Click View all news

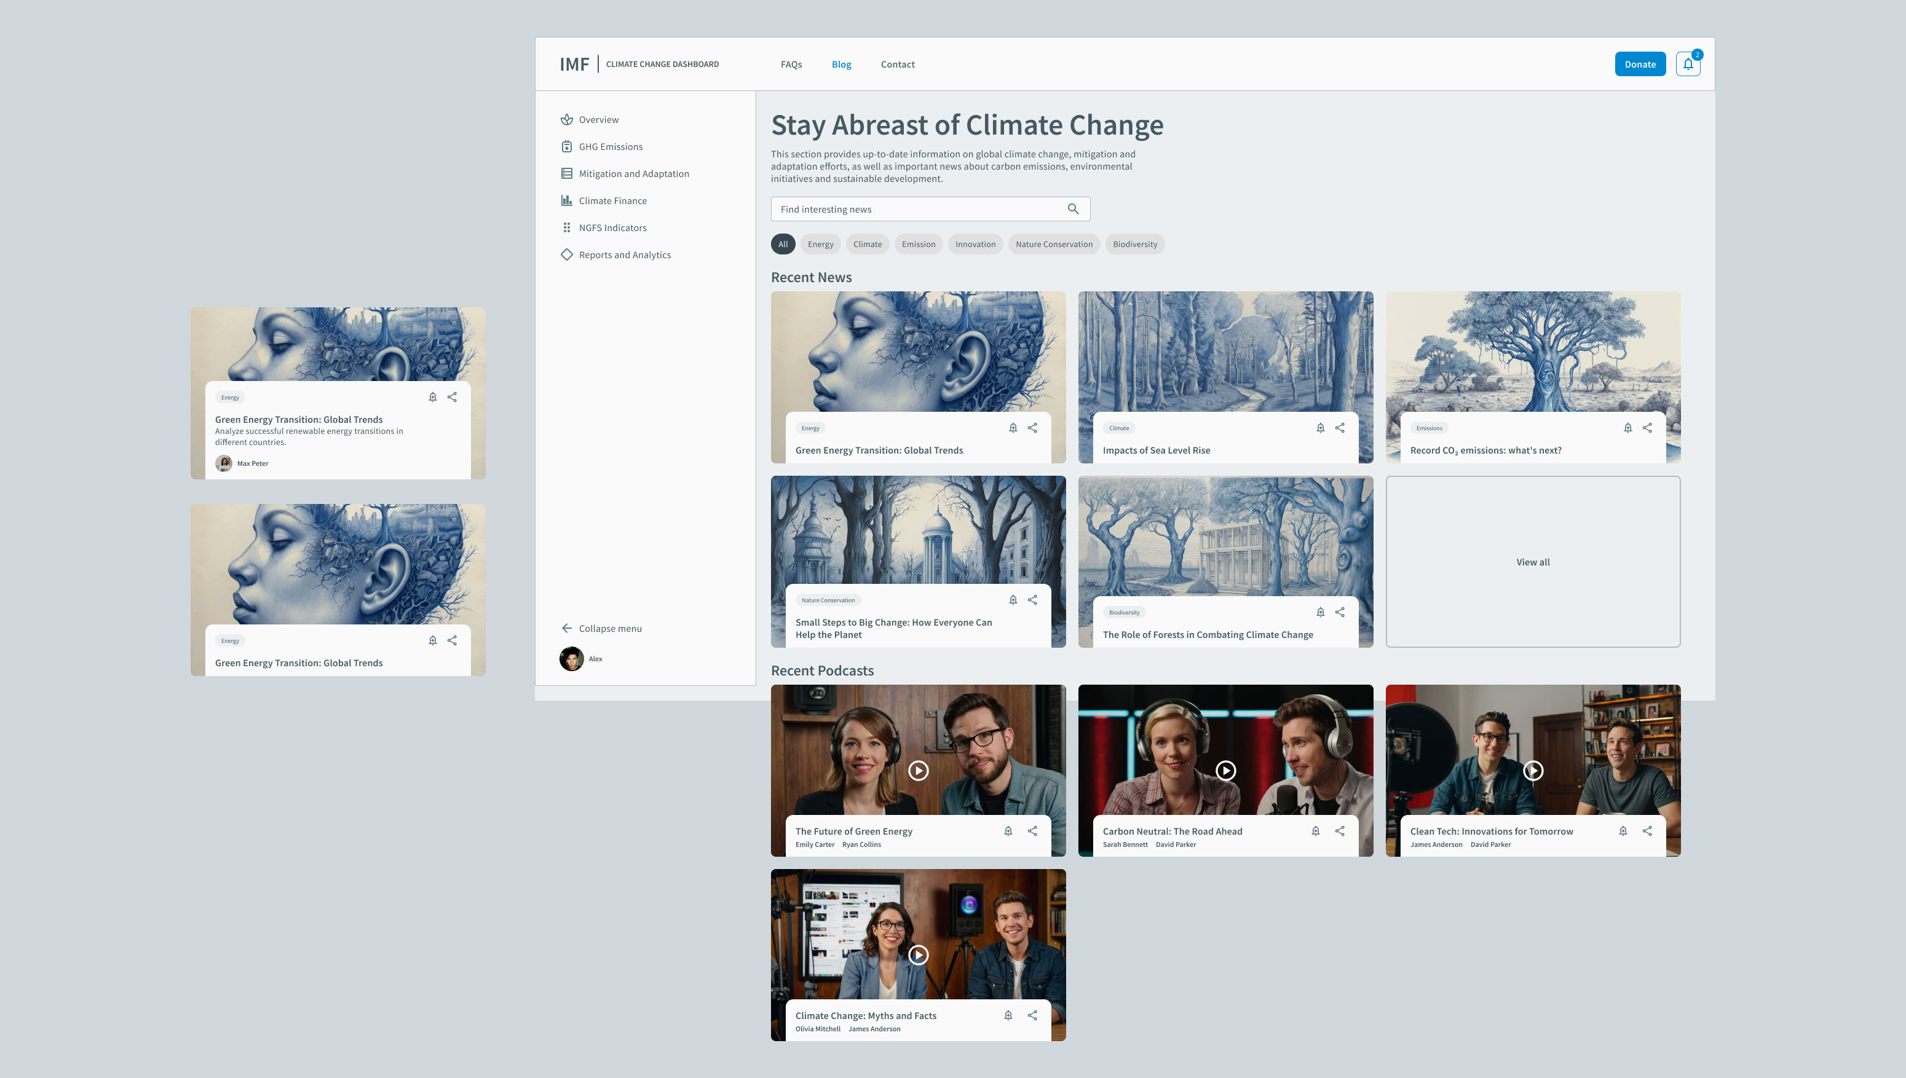(1532, 562)
